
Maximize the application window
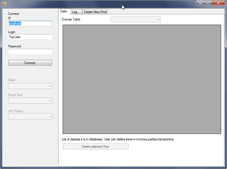point(208,3)
